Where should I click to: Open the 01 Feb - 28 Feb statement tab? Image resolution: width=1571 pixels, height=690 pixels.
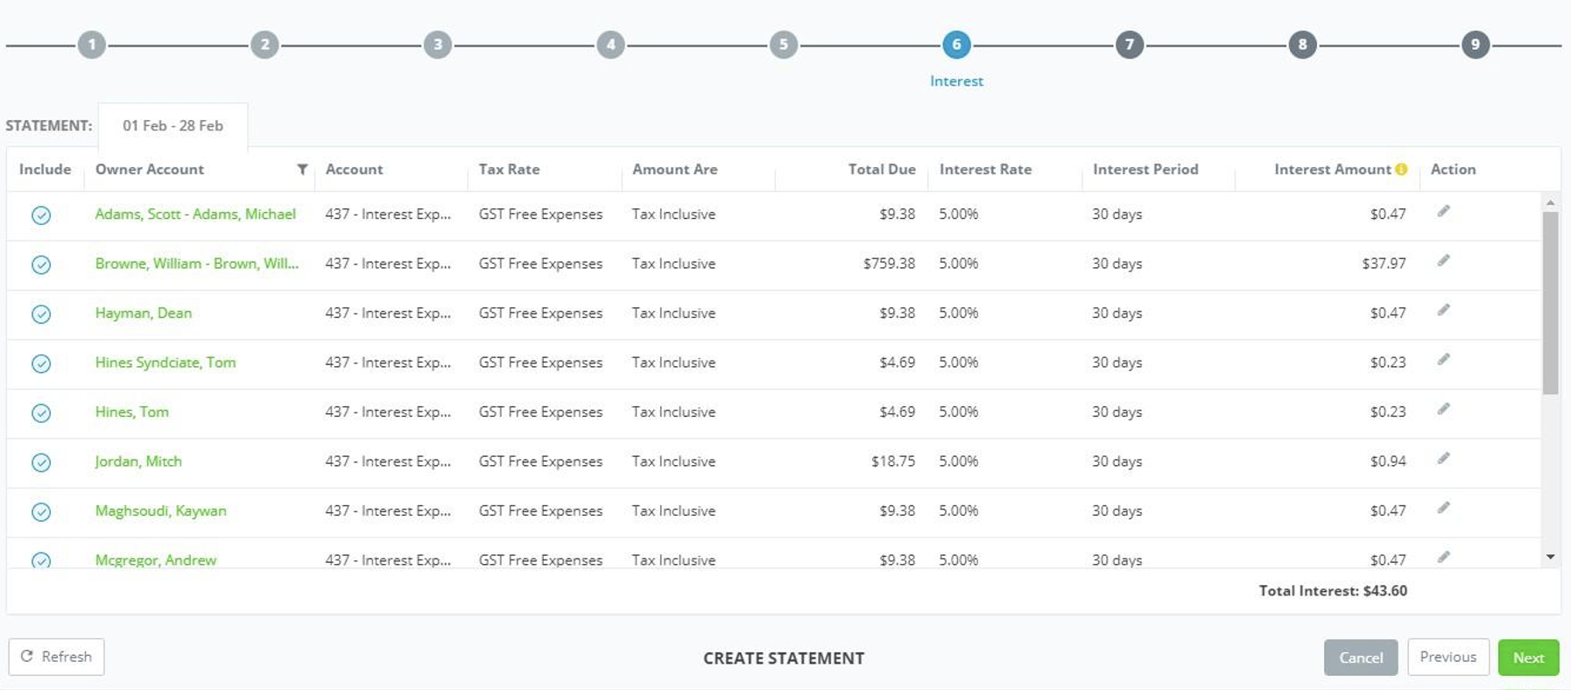coord(173,125)
